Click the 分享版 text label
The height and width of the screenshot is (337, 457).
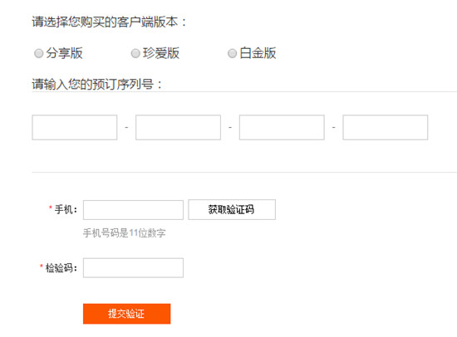tap(65, 53)
